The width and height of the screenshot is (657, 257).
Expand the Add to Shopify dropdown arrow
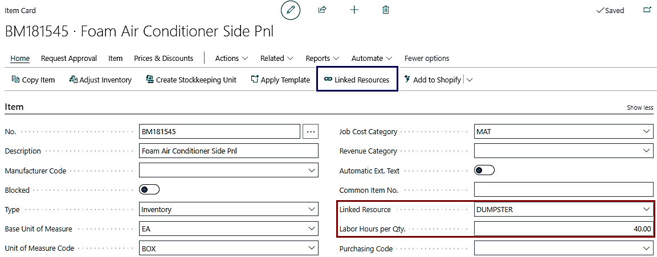point(470,80)
